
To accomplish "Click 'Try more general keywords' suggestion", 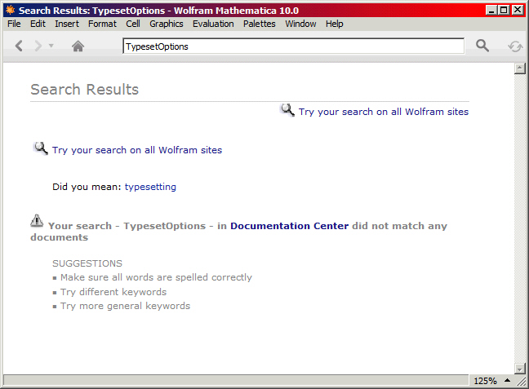I will pos(125,306).
